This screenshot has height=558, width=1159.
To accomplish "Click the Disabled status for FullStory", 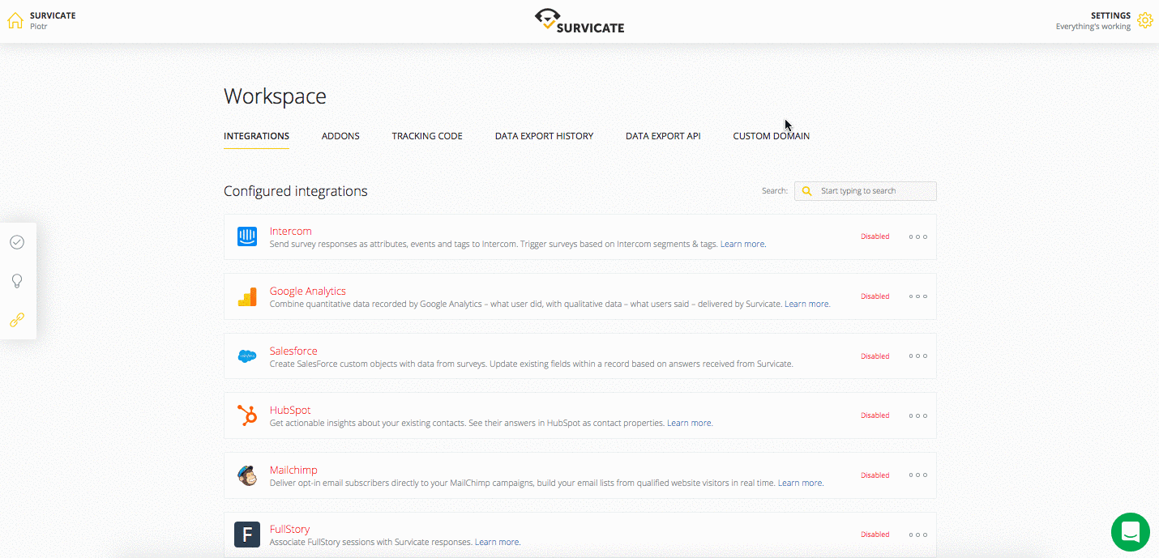I will 875,535.
